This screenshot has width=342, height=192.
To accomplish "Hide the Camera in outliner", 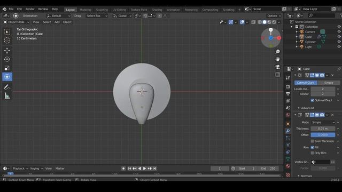I will [x=339, y=31].
